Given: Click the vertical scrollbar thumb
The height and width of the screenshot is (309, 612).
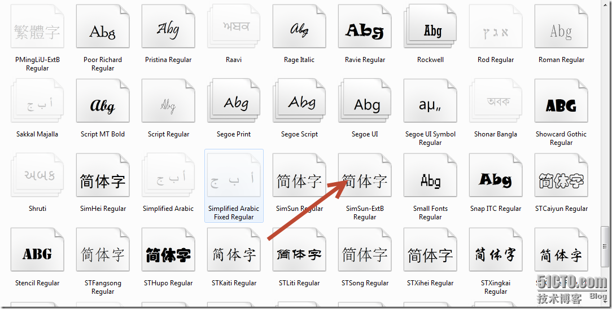Looking at the screenshot, I should tap(605, 246).
